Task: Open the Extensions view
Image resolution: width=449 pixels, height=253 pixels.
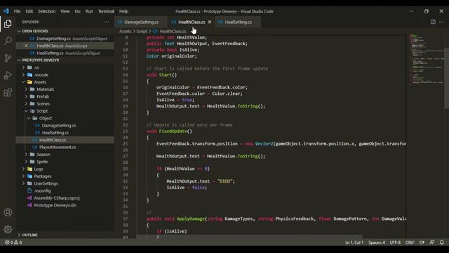Action: tap(8, 92)
